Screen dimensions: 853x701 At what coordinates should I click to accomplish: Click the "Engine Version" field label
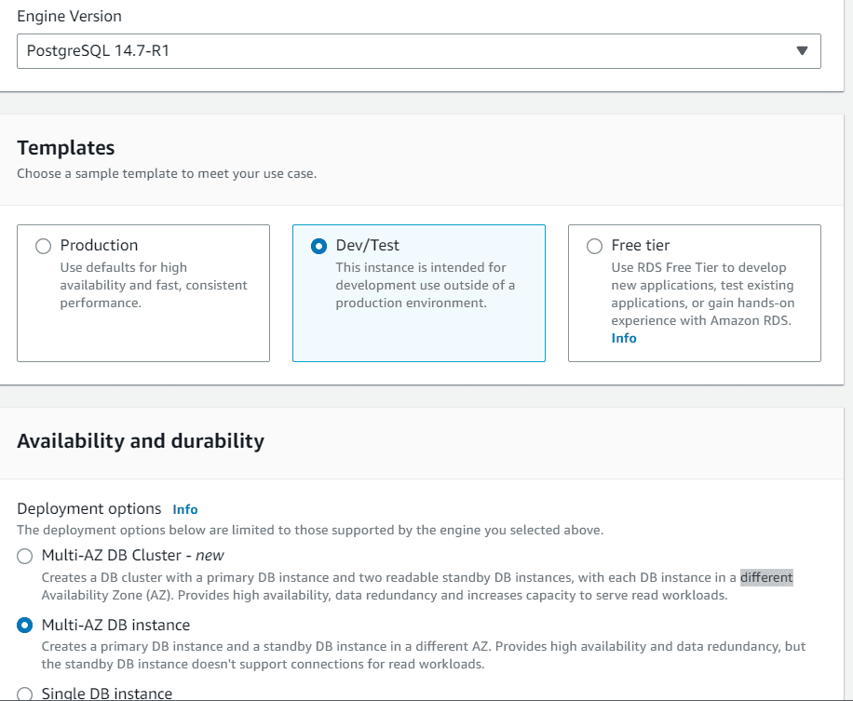tap(69, 17)
